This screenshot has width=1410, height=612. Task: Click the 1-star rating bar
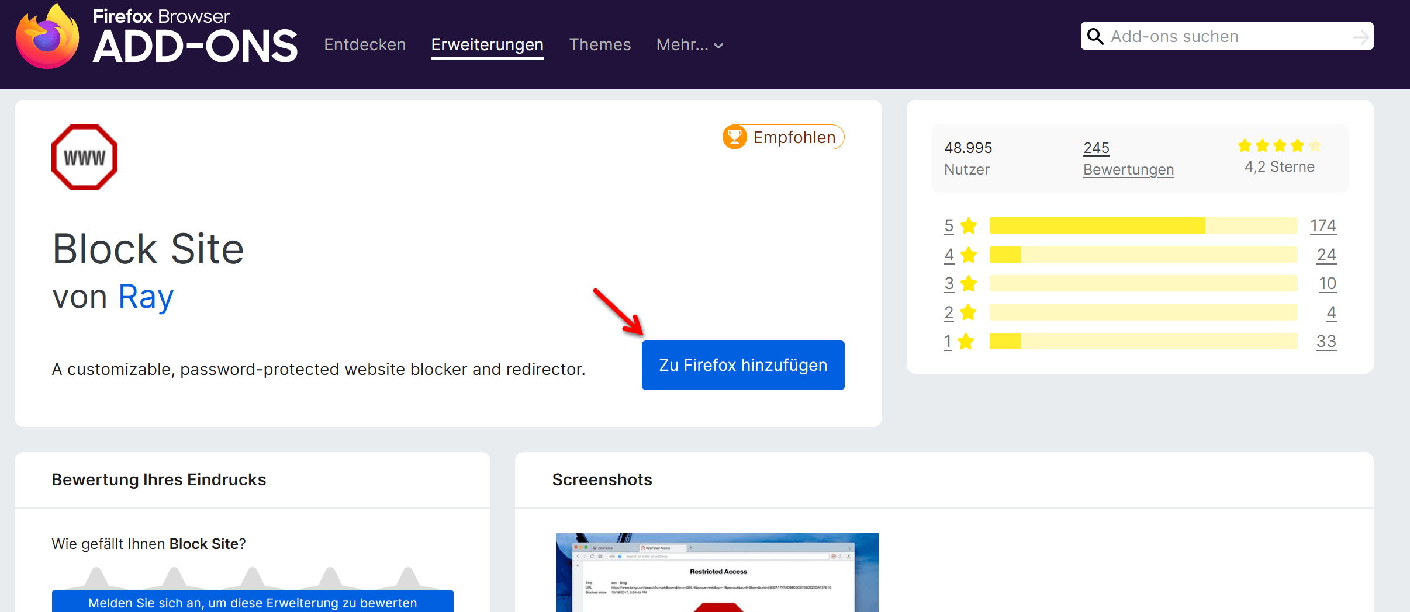1143,341
